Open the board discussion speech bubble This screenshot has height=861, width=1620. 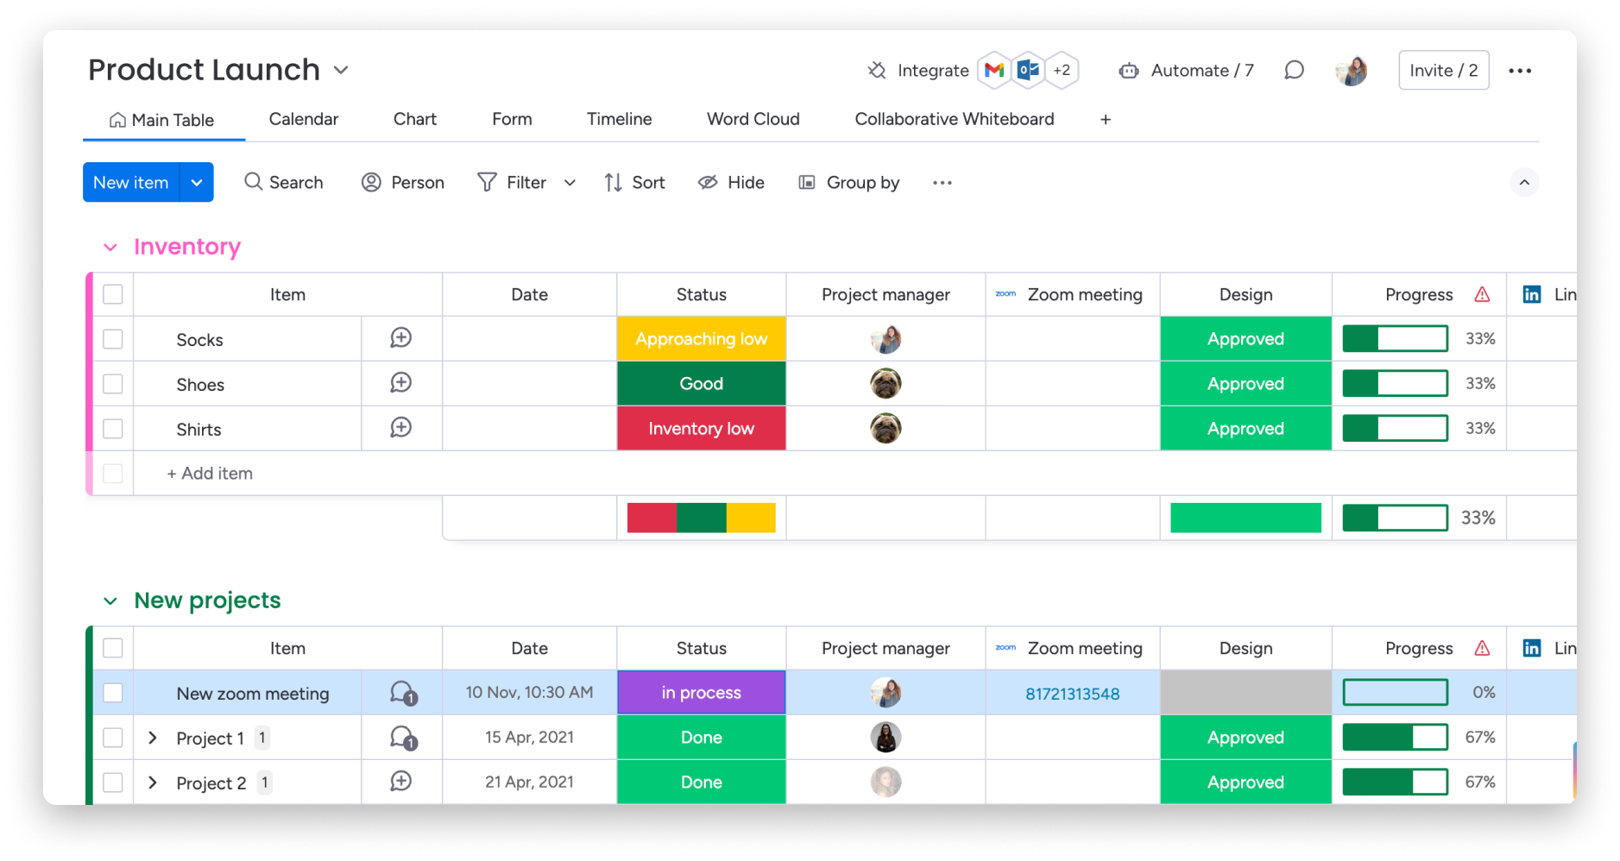[1294, 70]
